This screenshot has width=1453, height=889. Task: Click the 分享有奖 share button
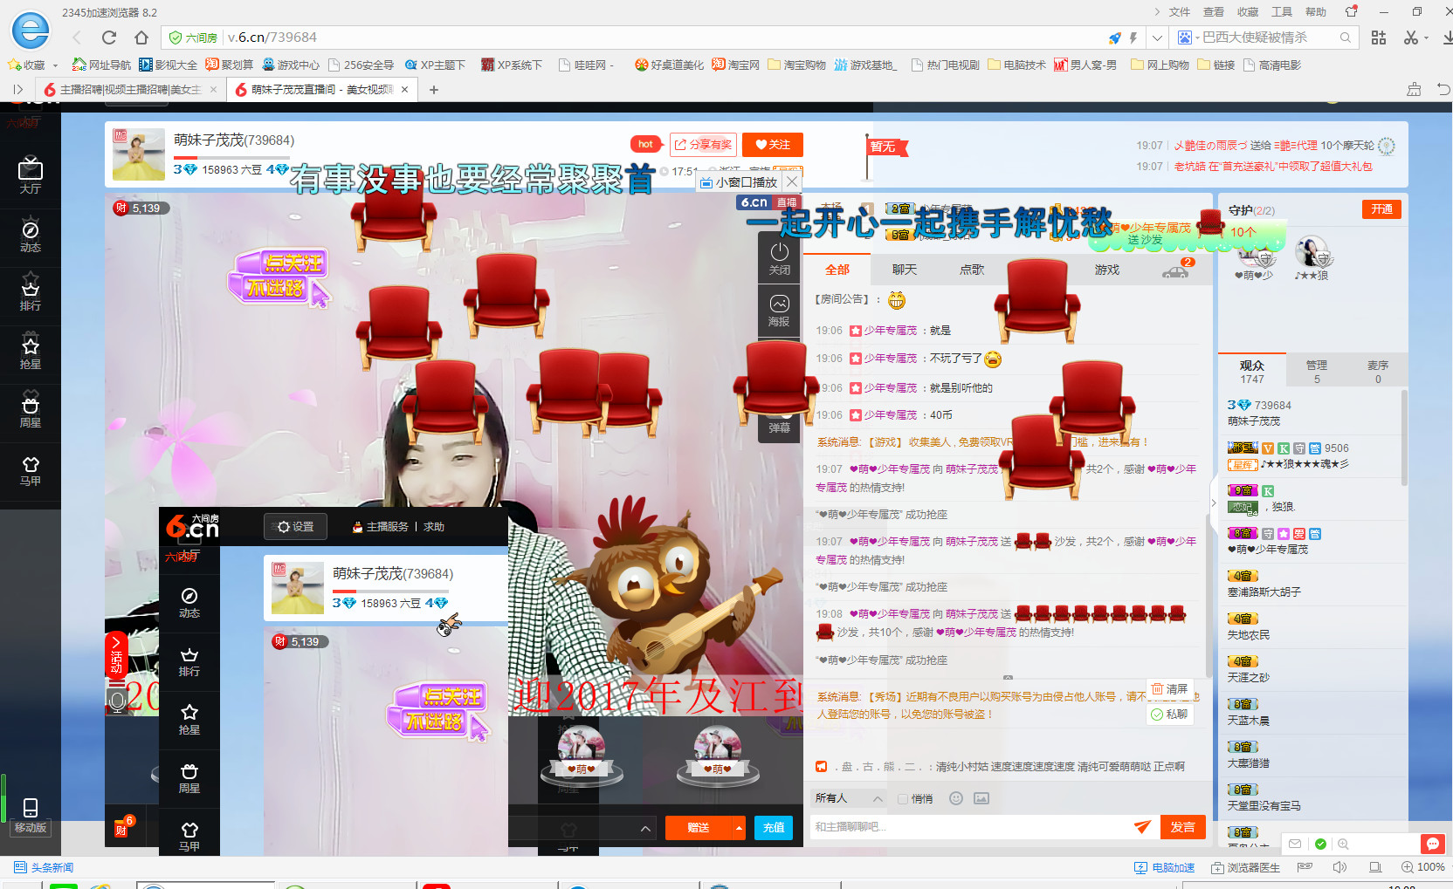point(704,145)
